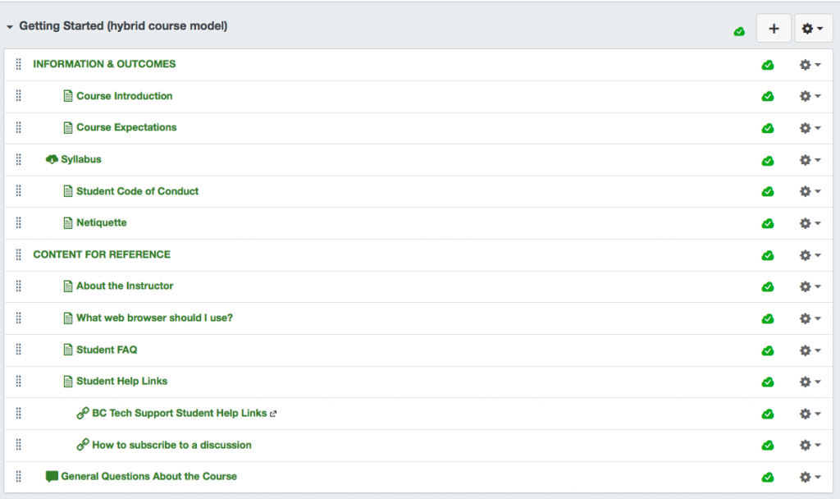Viewport: 840px width, 499px height.
Task: Select the CONTENT FOR REFERENCE heading
Action: (102, 254)
